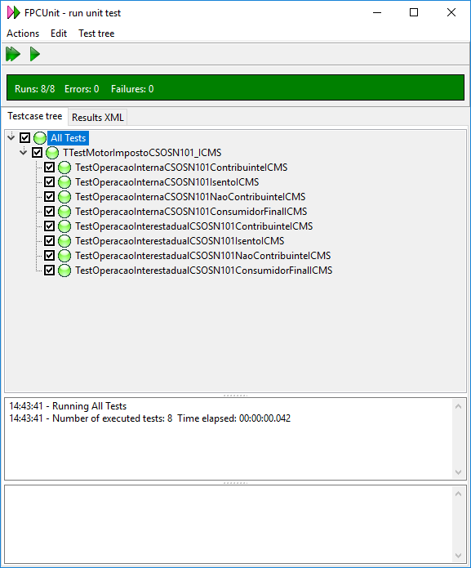Open the Test tree menu
The height and width of the screenshot is (568, 471).
[96, 34]
